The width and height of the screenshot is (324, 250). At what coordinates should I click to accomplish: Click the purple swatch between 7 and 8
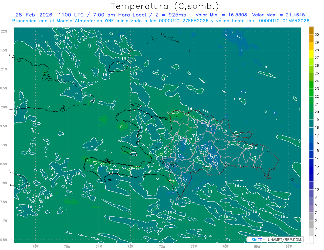point(311,209)
